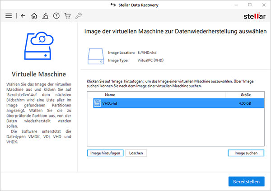Viewport: 271px width, 191px height.
Task: Open the help question mark icon
Action: 56,16
